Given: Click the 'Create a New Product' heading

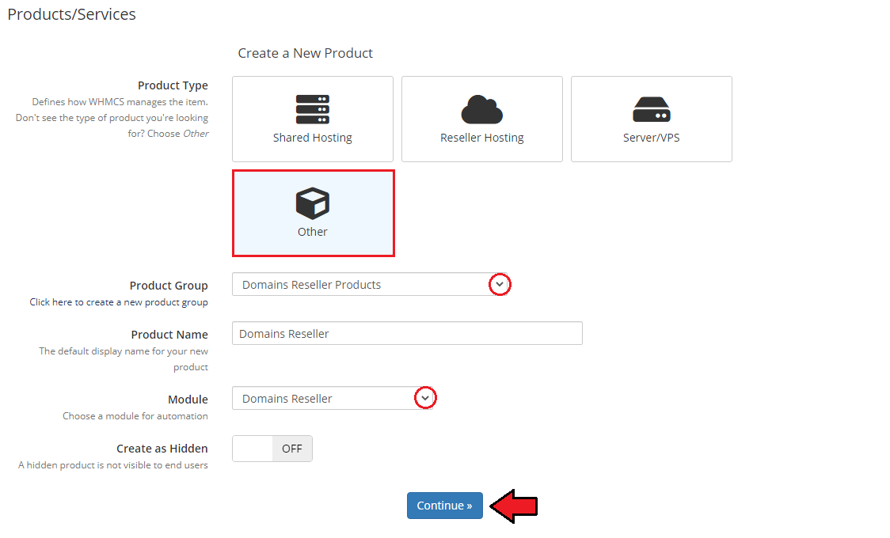Looking at the screenshot, I should [305, 53].
